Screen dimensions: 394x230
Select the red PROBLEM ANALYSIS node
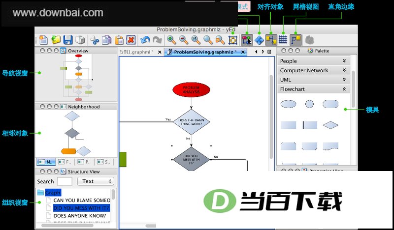[191, 90]
